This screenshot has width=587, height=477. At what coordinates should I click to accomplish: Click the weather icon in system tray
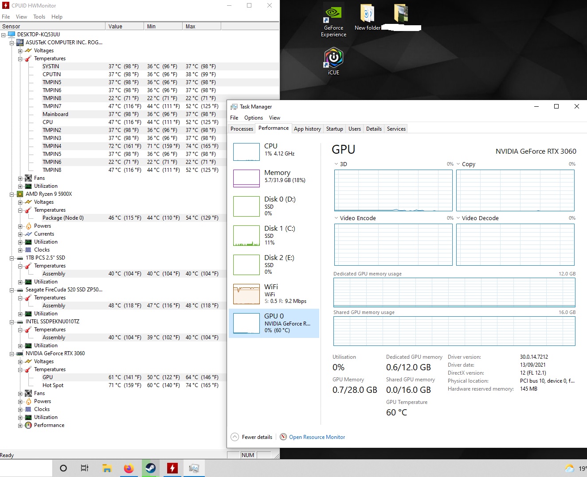pyautogui.click(x=569, y=469)
